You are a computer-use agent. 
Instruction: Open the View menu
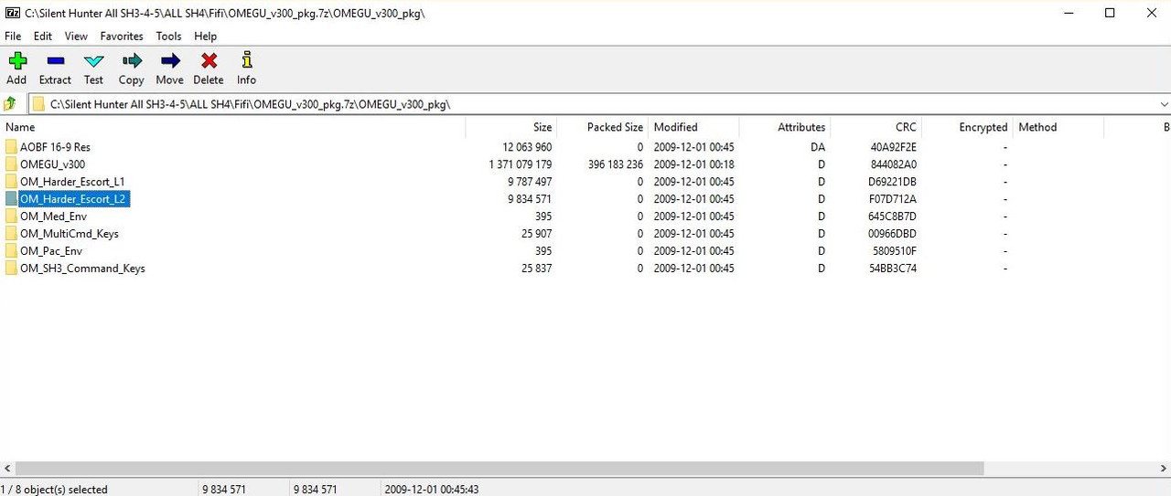click(77, 37)
